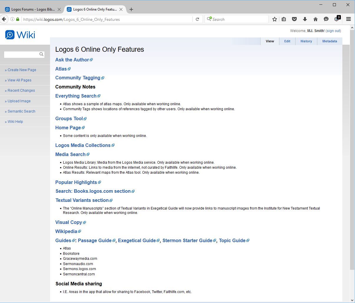Image resolution: width=355 pixels, height=303 pixels.
Task: Open the Edit tab
Action: point(287,41)
